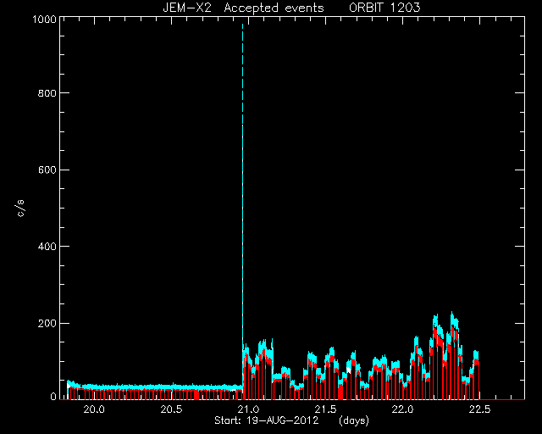
Task: Click the y-axis tick label '800'
Action: (x=47, y=93)
